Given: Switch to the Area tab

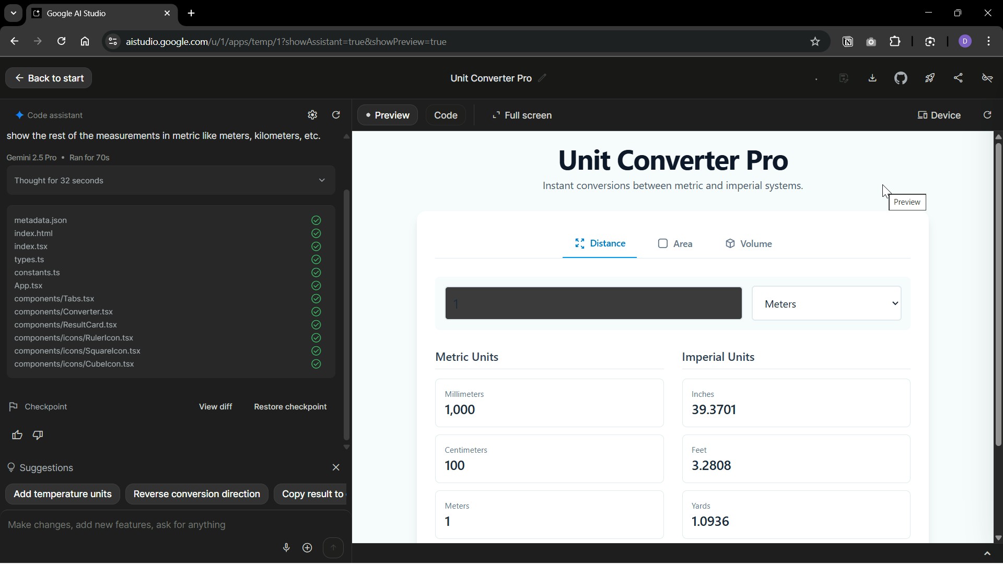Looking at the screenshot, I should point(675,244).
